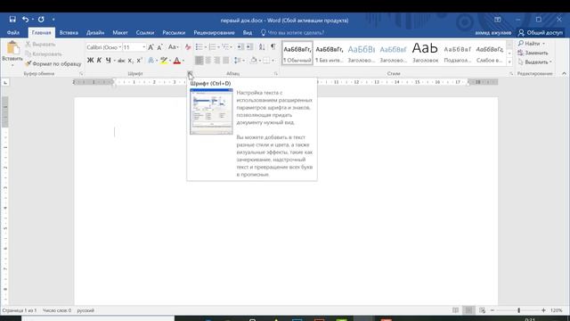Toggle bold with the Ж button
570x321 pixels.
90,61
